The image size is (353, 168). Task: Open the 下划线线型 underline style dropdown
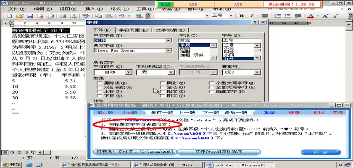[x=171, y=72]
